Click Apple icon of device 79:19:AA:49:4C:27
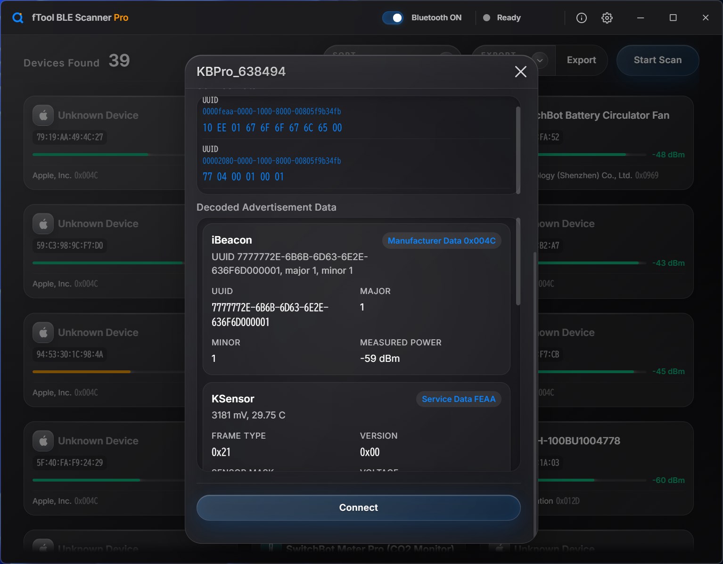 (x=43, y=115)
